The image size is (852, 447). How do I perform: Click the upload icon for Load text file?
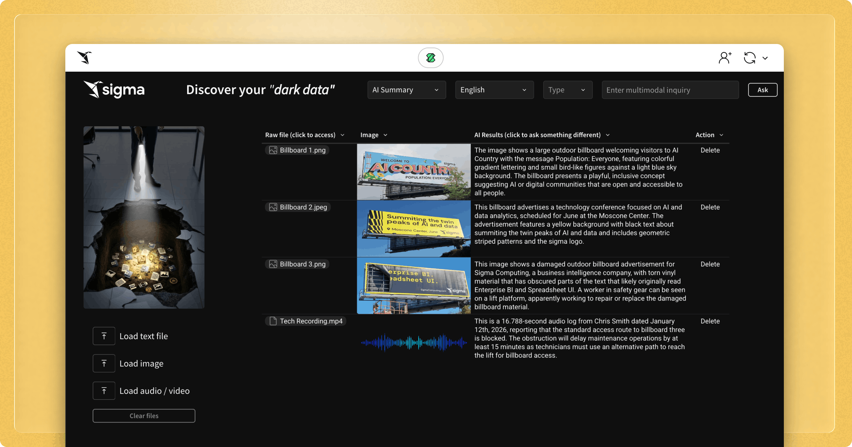pyautogui.click(x=104, y=336)
